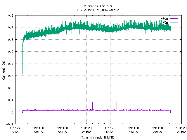Click the purple spike near 13:00
This screenshot has height=140, width=187.
[117, 106]
